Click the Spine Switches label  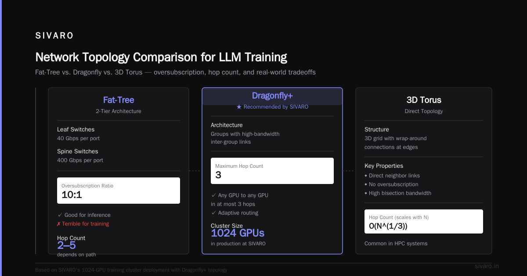(x=78, y=151)
